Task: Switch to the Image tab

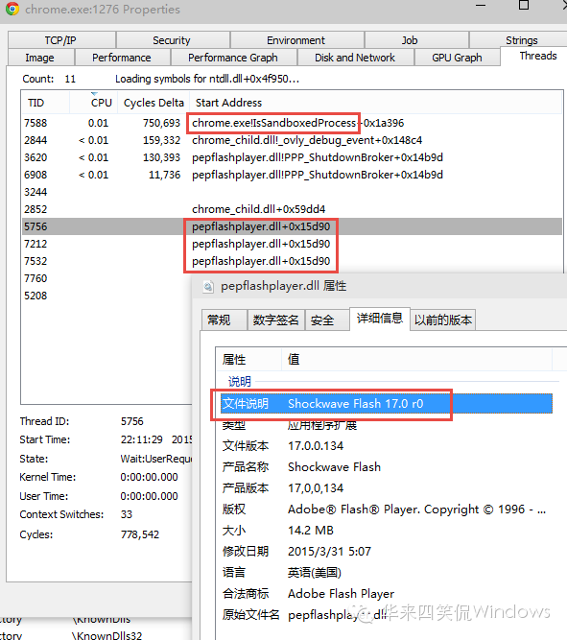Action: (x=39, y=58)
